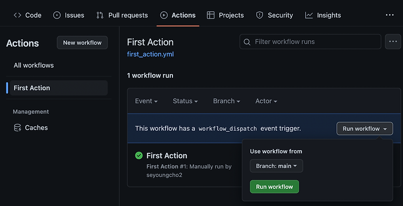Image resolution: width=403 pixels, height=206 pixels.
Task: Click the Issues circle icon
Action: tap(57, 15)
